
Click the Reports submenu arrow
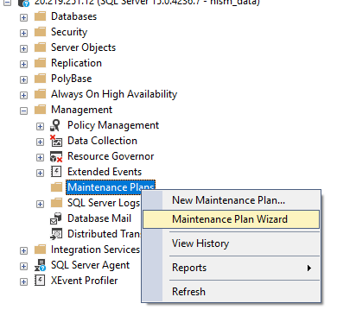click(309, 268)
